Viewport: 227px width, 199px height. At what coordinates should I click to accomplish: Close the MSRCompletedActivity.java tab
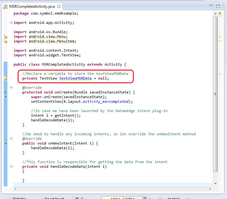tap(59, 6)
